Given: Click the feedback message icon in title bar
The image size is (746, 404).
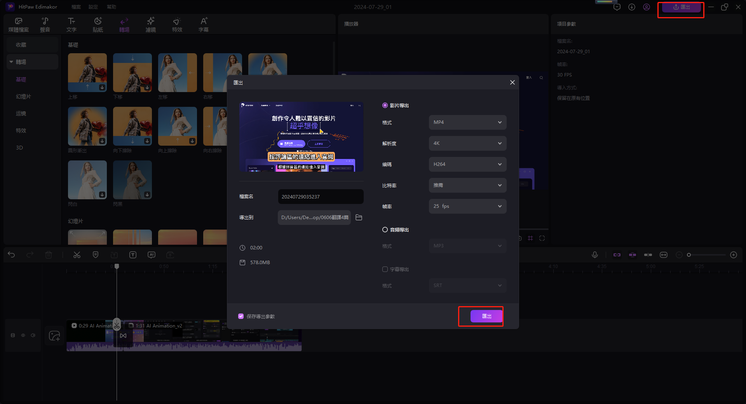Looking at the screenshot, I should tap(617, 7).
